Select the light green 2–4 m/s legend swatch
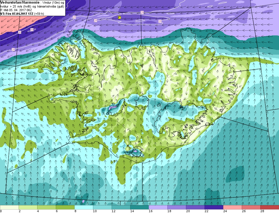279x213 pixels. click(28, 207)
